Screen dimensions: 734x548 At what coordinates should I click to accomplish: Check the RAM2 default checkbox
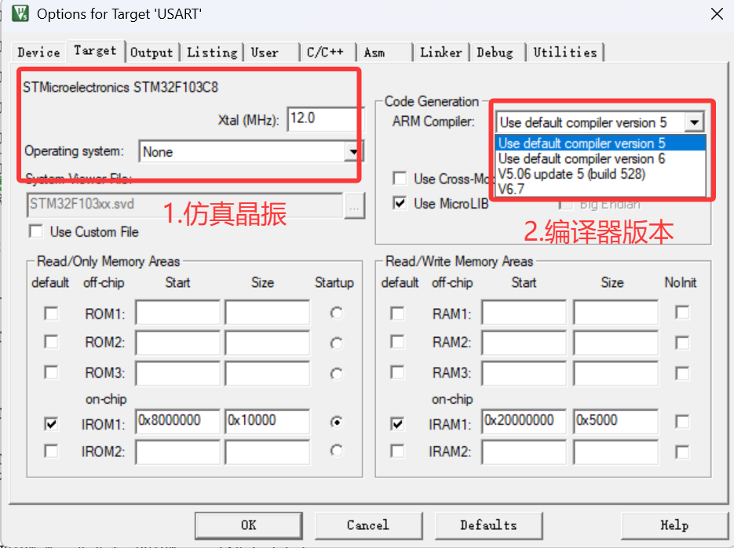click(397, 342)
